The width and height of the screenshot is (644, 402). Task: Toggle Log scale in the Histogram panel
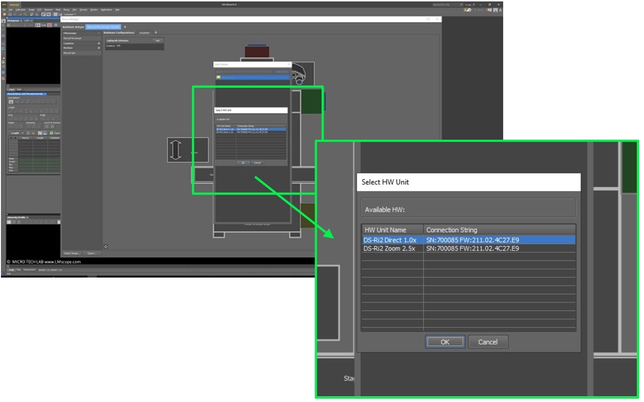coord(43,24)
